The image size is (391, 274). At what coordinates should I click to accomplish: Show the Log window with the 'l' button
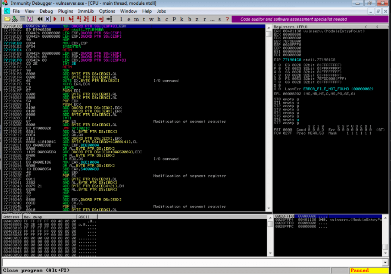[121, 19]
